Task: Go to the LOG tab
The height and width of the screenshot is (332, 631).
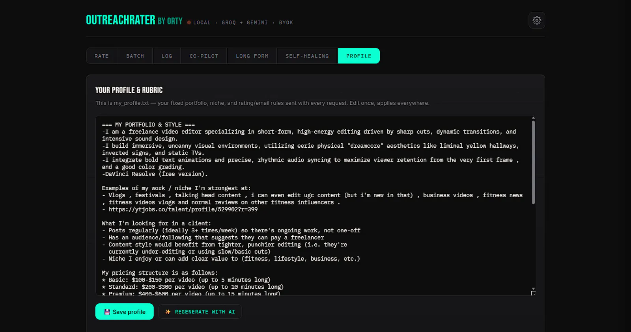Action: click(x=167, y=56)
